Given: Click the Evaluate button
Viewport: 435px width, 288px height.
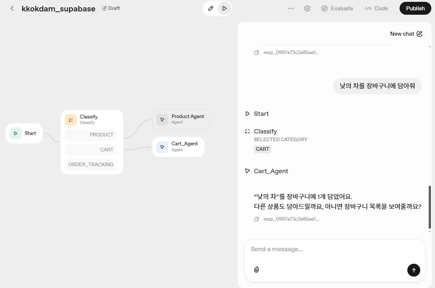Looking at the screenshot, I should click(337, 8).
